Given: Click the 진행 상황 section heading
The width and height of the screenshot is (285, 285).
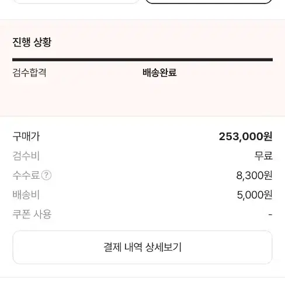Looking at the screenshot, I should coord(32,42).
